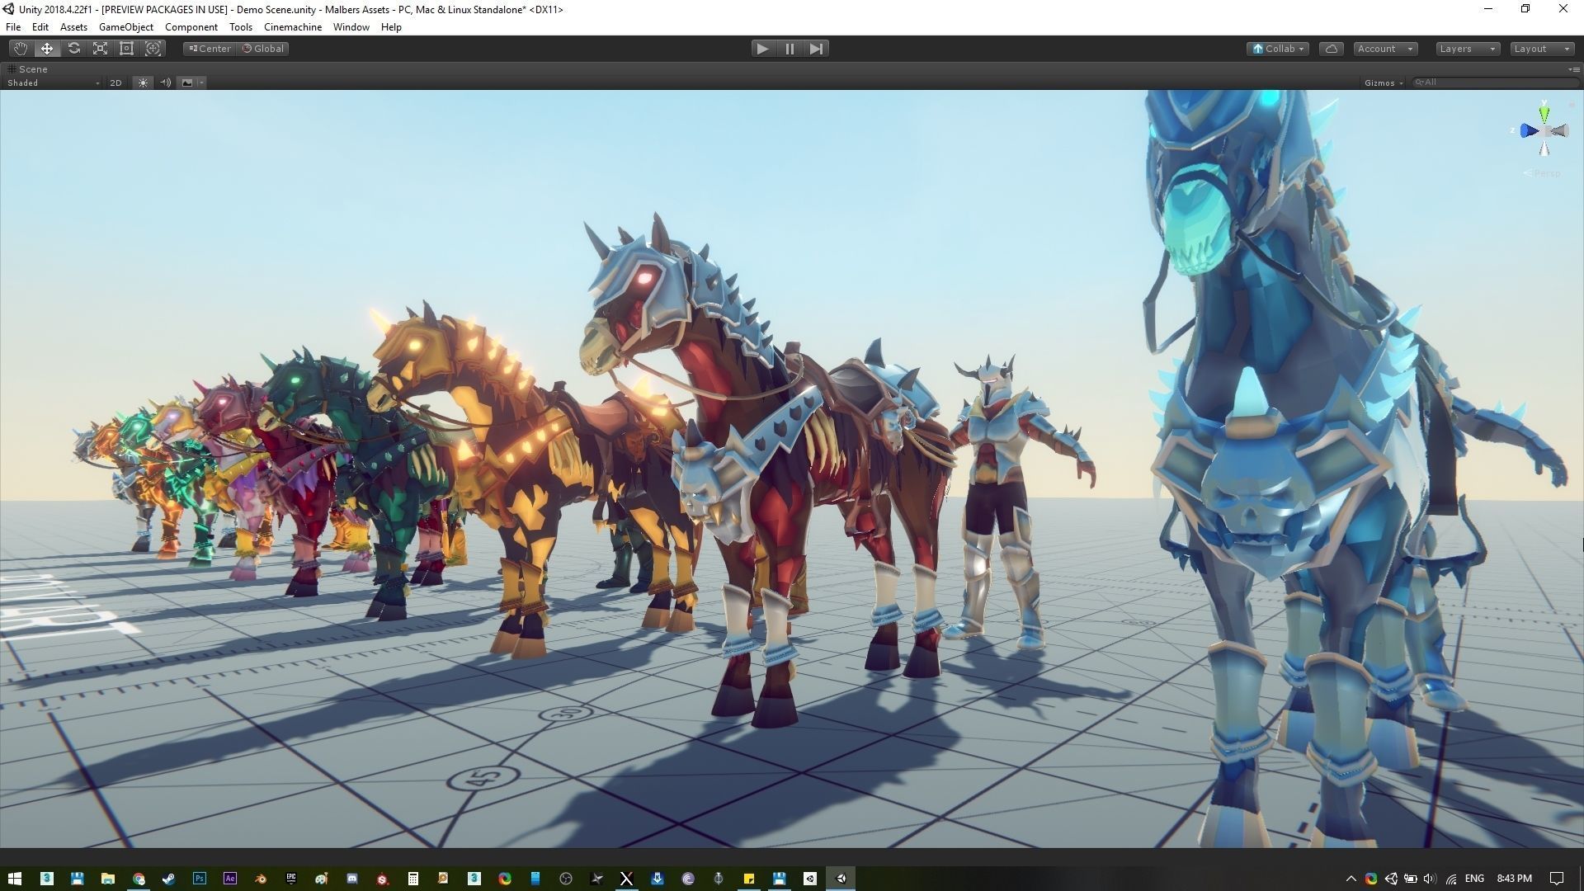
Task: Open Calculator from the taskbar
Action: (x=413, y=879)
